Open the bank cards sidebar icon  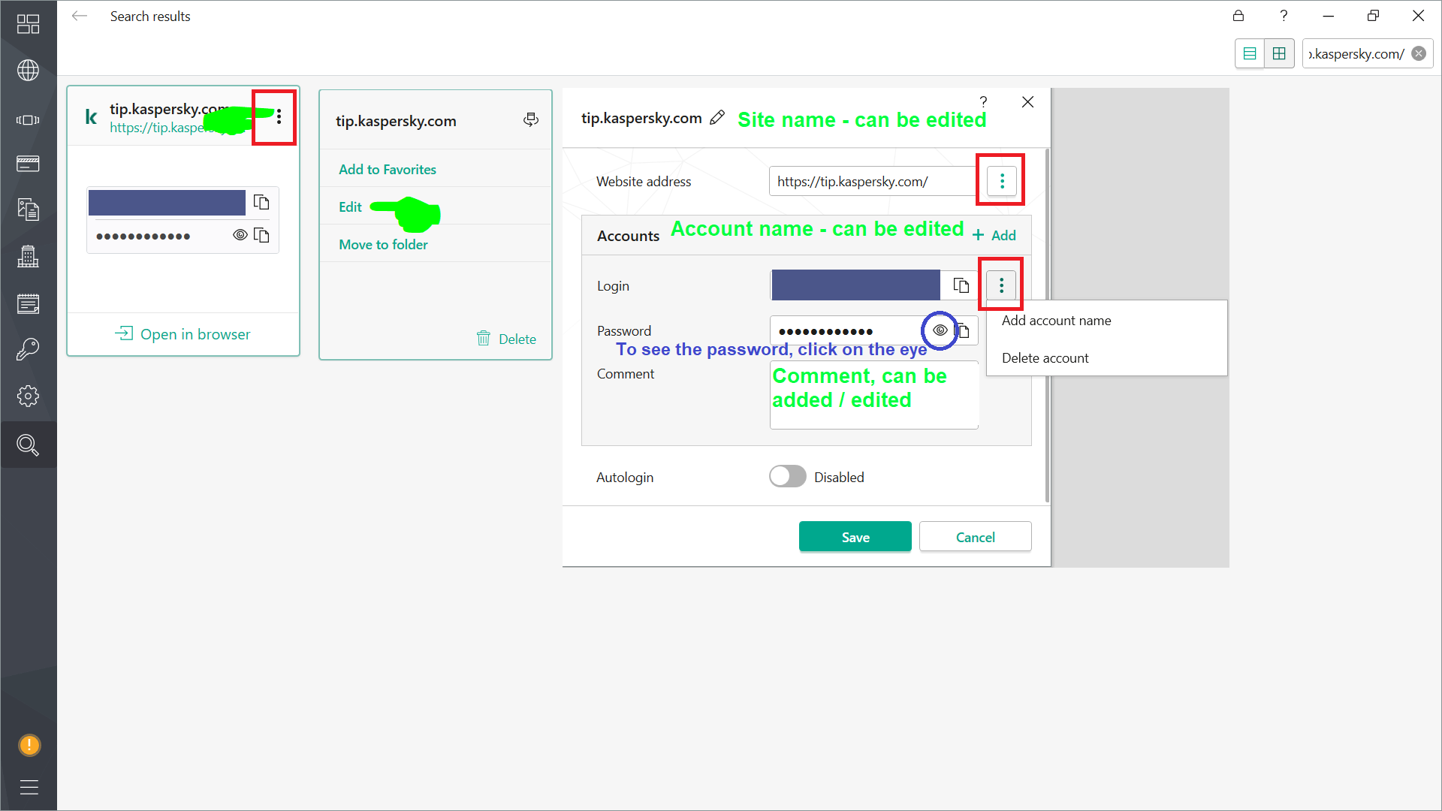coord(28,164)
